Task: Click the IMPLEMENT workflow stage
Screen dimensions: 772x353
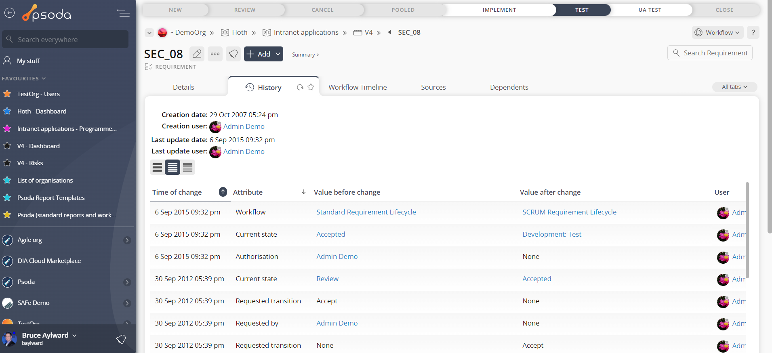Action: pos(499,10)
